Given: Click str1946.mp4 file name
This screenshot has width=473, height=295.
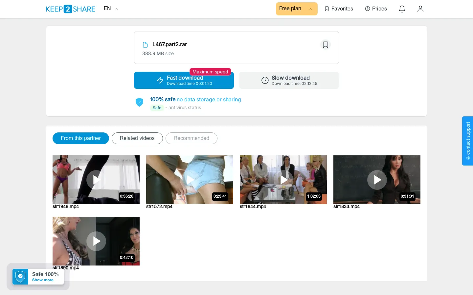Looking at the screenshot, I should (66, 206).
